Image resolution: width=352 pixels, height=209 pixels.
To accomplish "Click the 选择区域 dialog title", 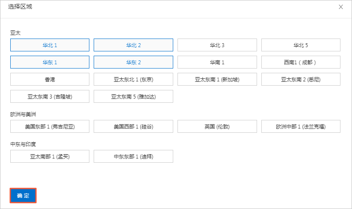I will (x=20, y=6).
